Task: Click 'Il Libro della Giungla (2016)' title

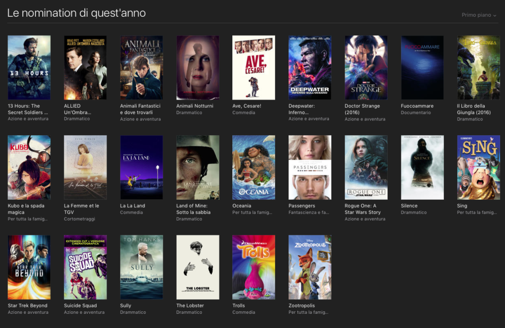Action: [474, 109]
